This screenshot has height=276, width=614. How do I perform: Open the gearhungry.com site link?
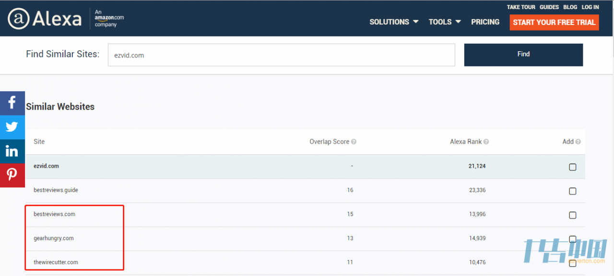coord(53,238)
